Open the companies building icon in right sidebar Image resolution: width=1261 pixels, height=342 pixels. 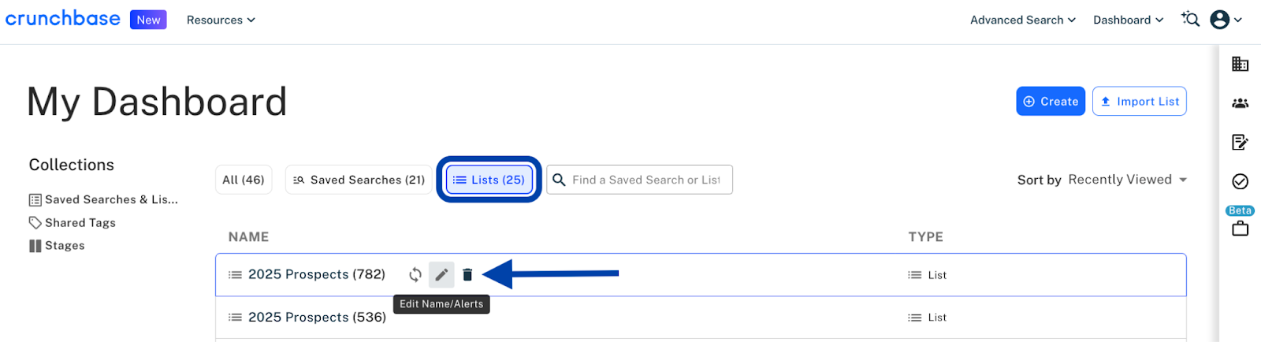pyautogui.click(x=1240, y=64)
